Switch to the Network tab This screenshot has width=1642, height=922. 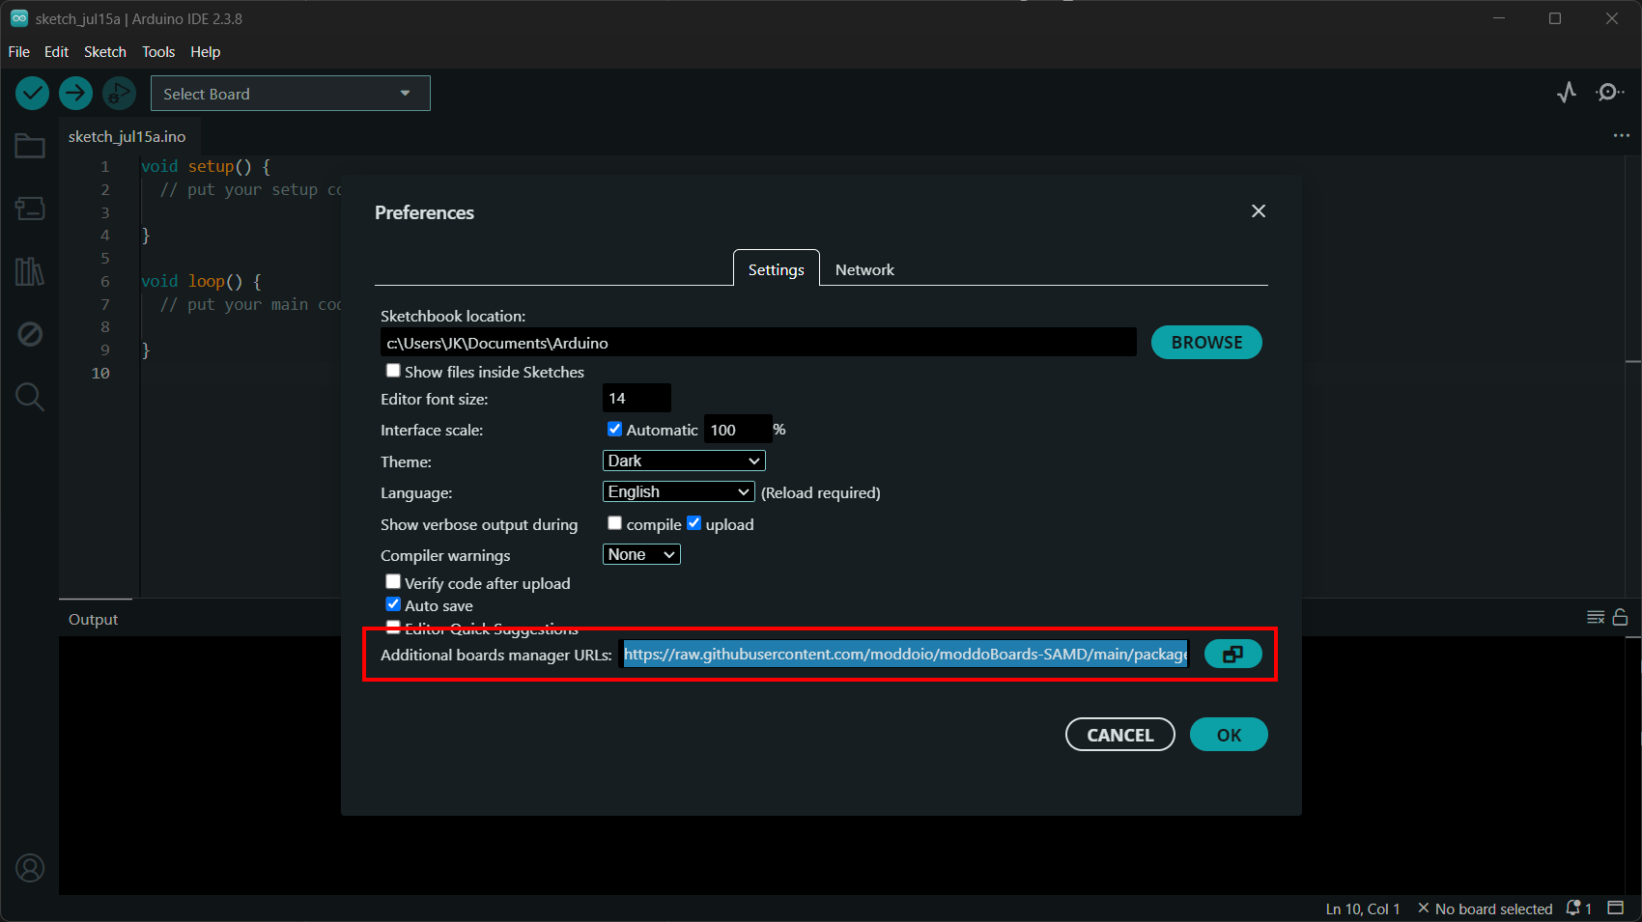pos(864,269)
